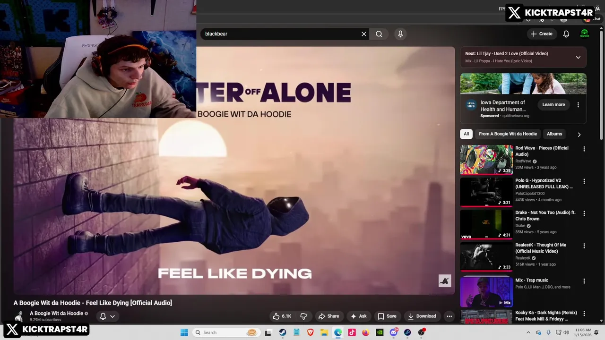605x340 pixels.
Task: Dislike the Feel Like Dying video
Action: 303,316
